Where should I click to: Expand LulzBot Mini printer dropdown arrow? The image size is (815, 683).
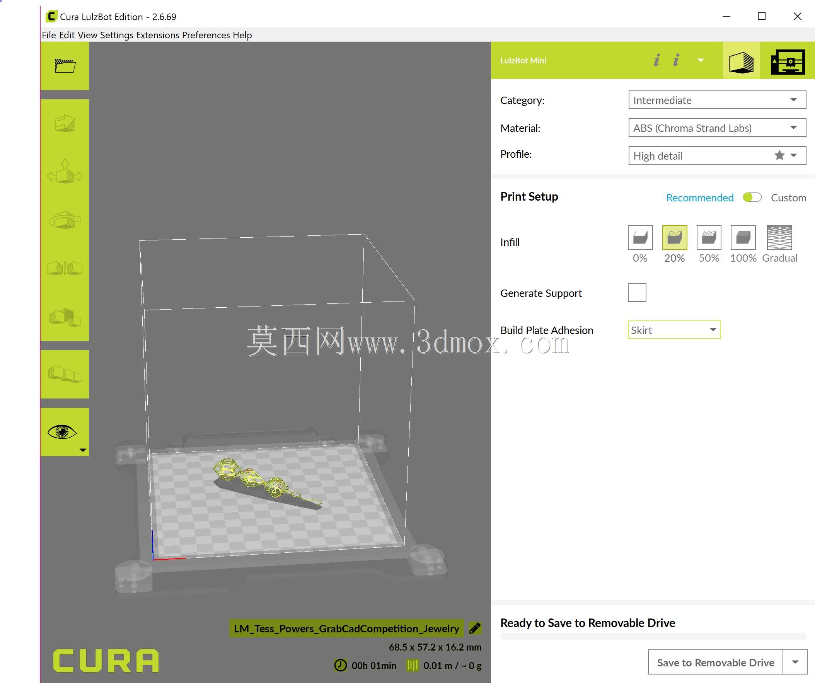pyautogui.click(x=701, y=60)
